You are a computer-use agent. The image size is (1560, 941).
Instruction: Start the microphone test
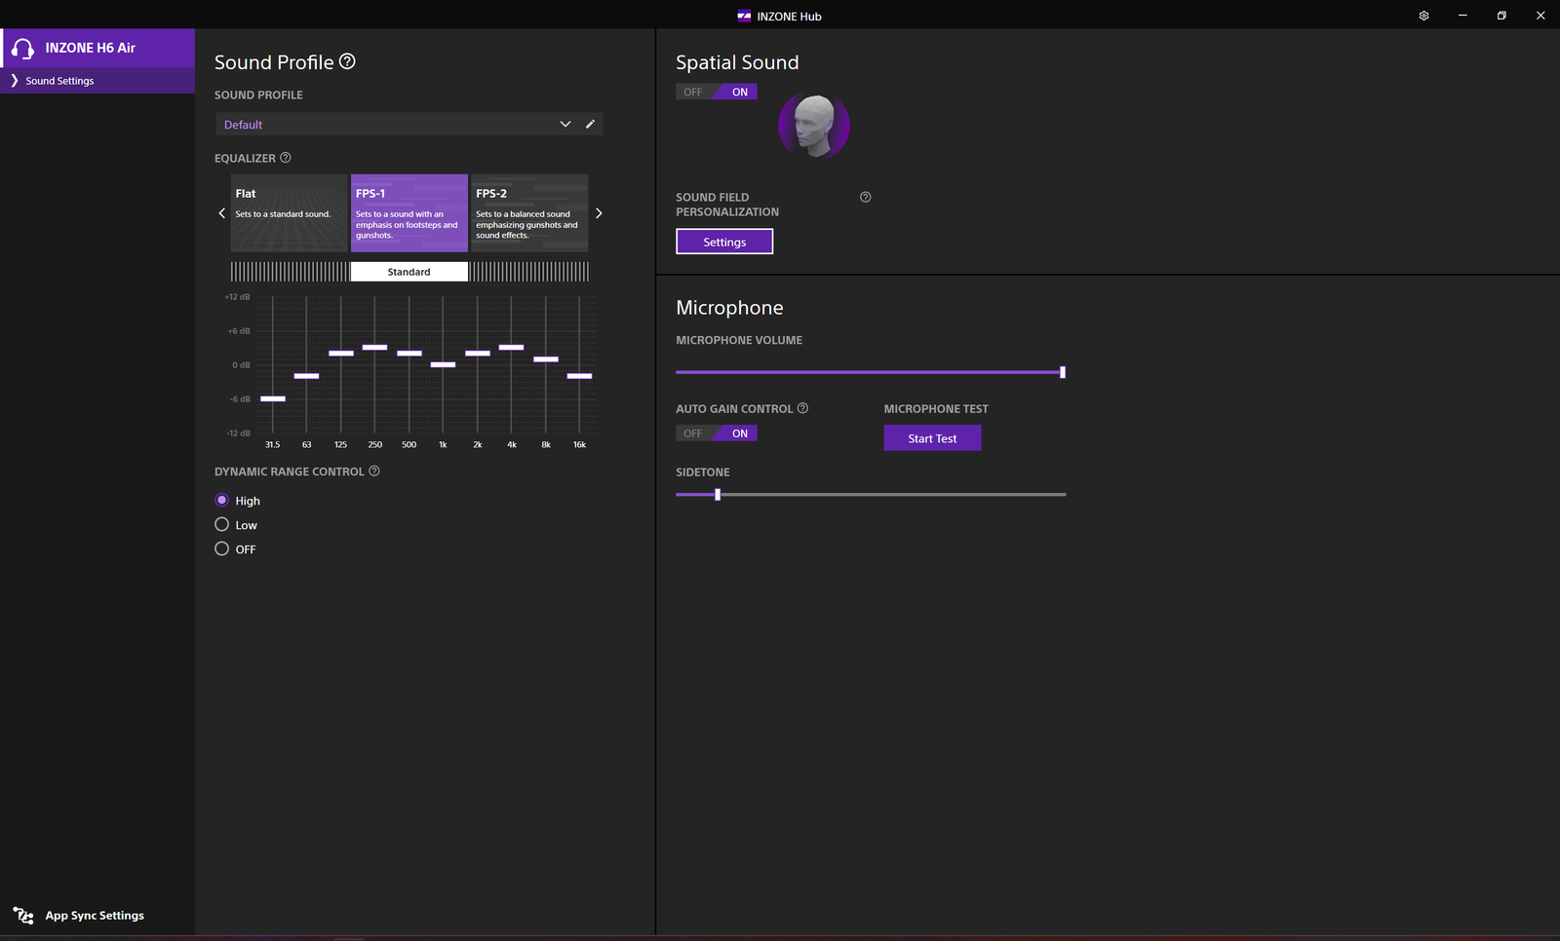(932, 438)
